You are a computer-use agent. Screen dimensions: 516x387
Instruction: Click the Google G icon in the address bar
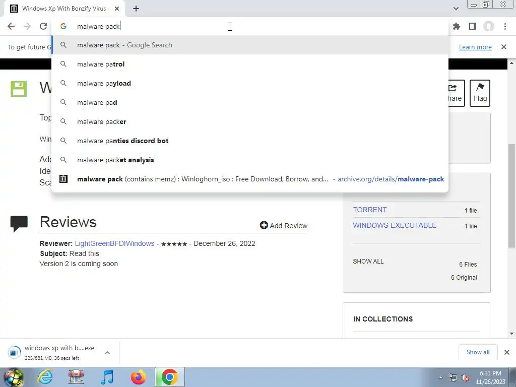point(63,26)
